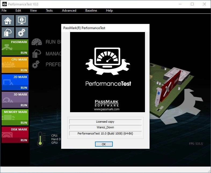211x173 pixels.
Task: Open the Home screen icon
Action: point(8,20)
